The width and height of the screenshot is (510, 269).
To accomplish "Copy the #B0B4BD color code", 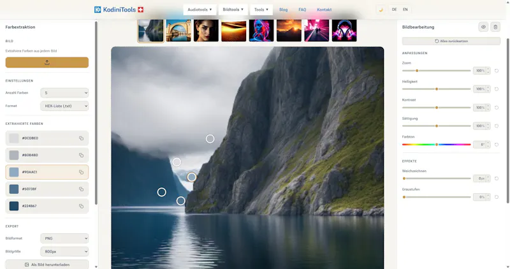I will point(82,155).
